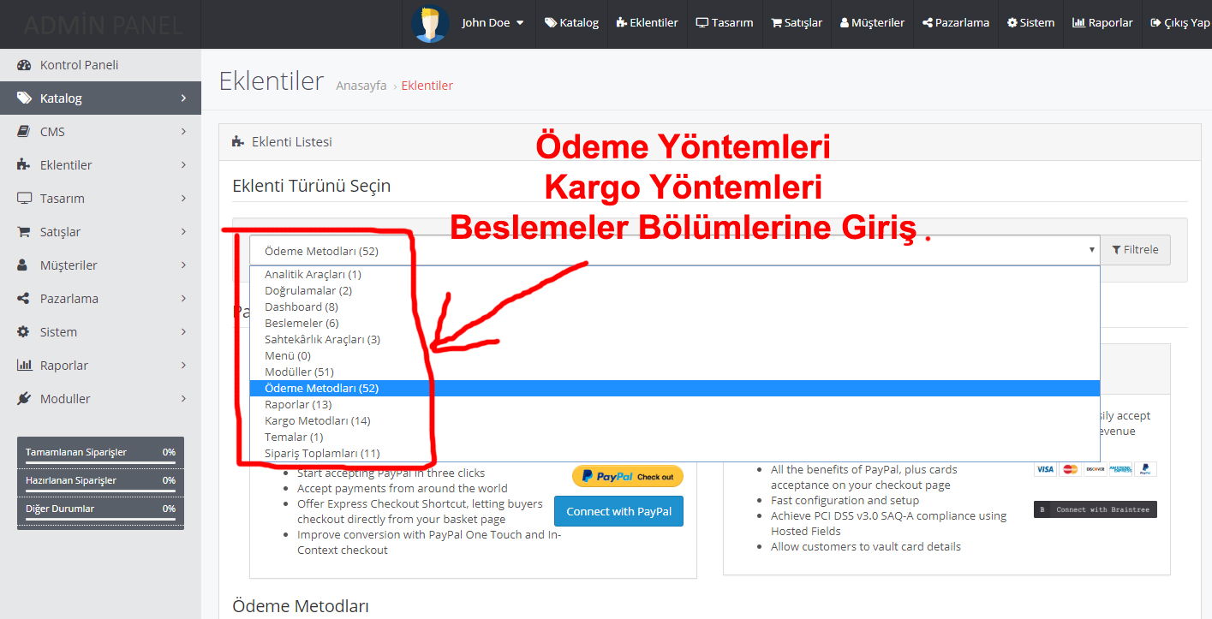Click the Müşteriler customers icon in top bar
Image resolution: width=1212 pixels, height=619 pixels.
pyautogui.click(x=845, y=21)
